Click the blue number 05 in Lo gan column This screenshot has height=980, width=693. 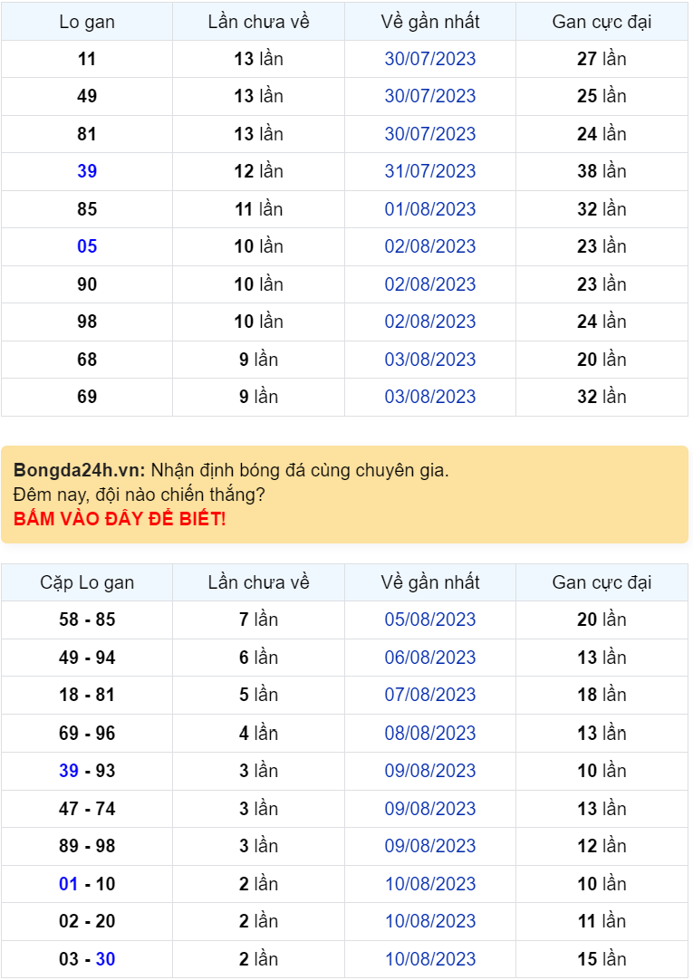click(86, 246)
